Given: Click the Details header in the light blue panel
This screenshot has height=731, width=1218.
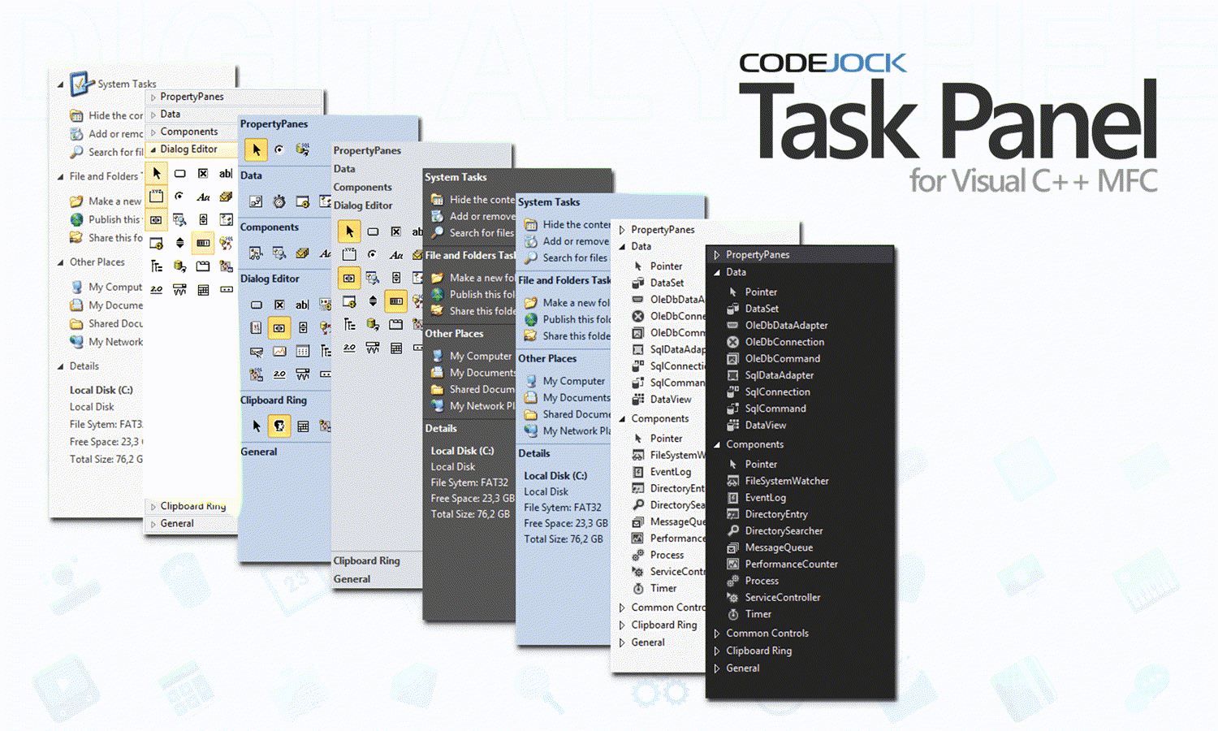Looking at the screenshot, I should (x=533, y=453).
